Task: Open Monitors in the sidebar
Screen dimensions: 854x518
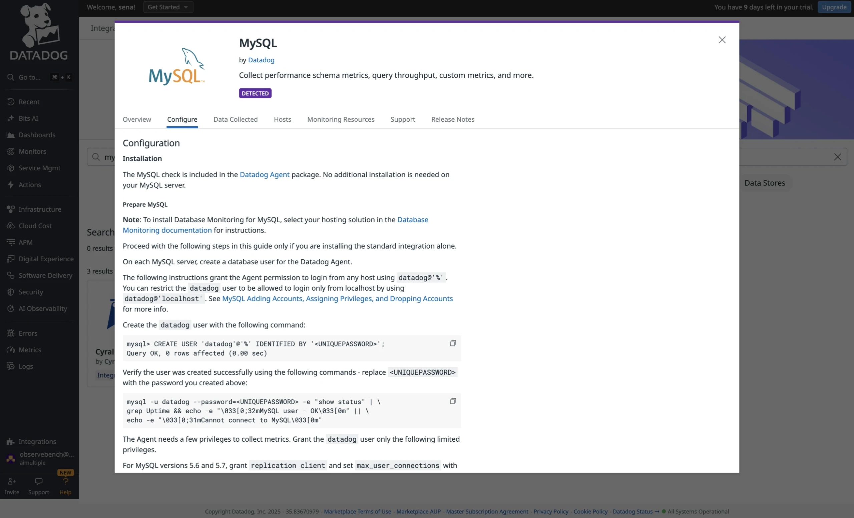Action: [x=32, y=152]
